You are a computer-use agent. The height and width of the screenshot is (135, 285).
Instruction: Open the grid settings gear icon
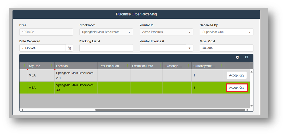237,57
